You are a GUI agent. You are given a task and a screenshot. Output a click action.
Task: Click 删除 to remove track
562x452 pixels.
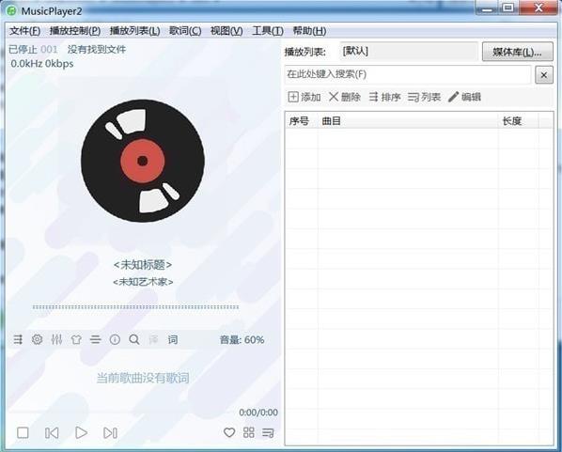[345, 97]
